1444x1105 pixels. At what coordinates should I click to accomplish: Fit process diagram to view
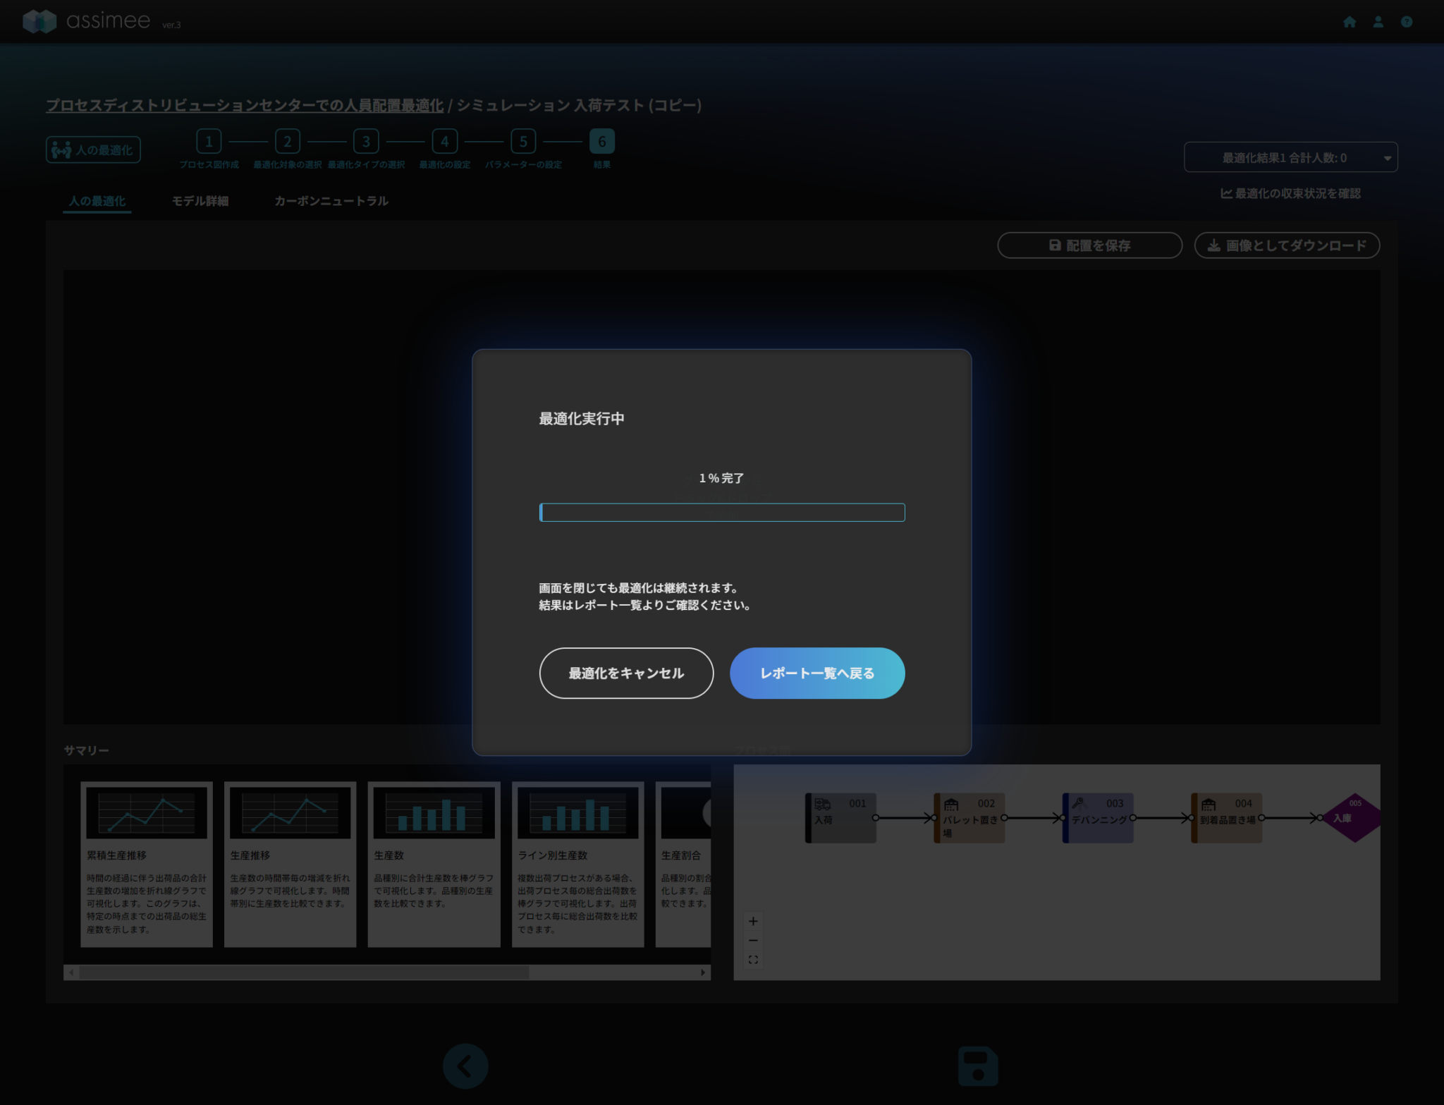click(753, 960)
